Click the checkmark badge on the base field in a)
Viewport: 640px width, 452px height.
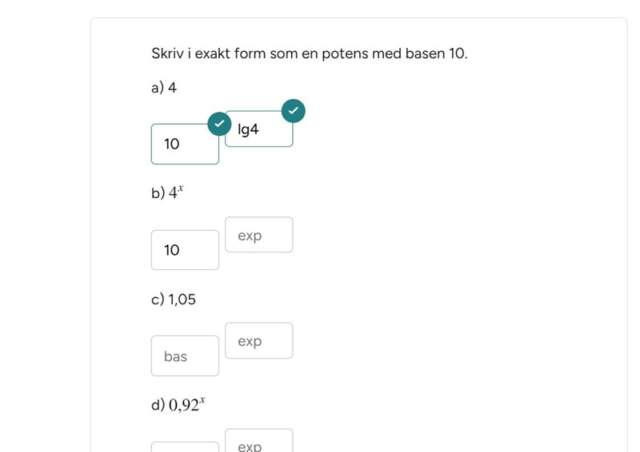pos(219,124)
